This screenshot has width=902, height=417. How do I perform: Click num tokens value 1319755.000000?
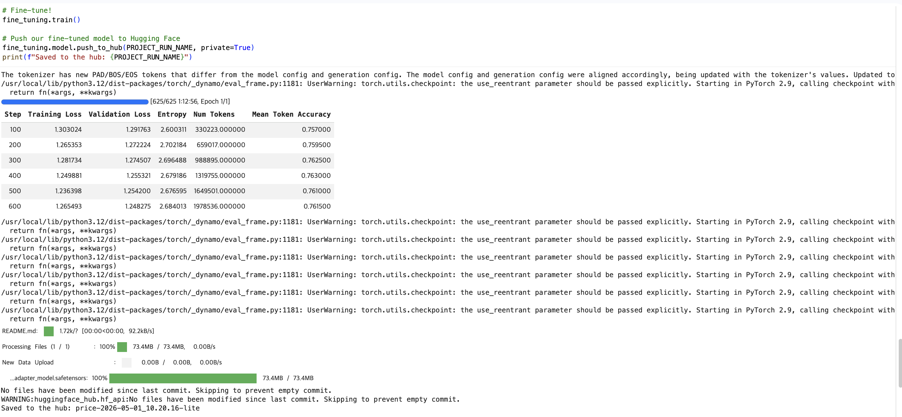(220, 175)
